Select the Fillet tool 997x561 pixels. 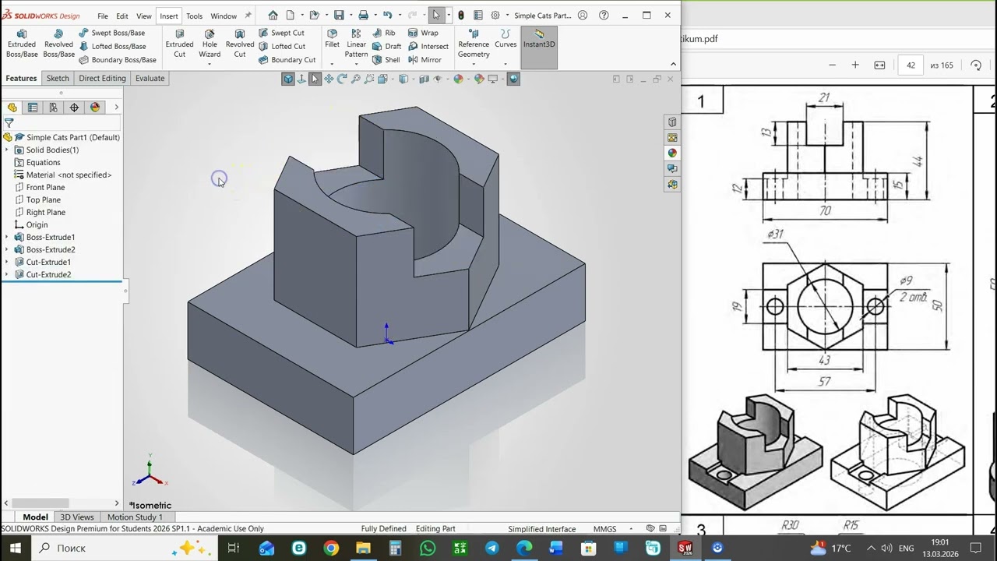point(333,39)
